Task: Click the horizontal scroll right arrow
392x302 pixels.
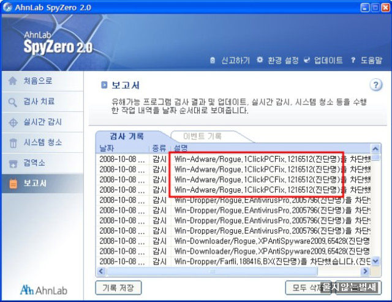Action: click(x=365, y=271)
